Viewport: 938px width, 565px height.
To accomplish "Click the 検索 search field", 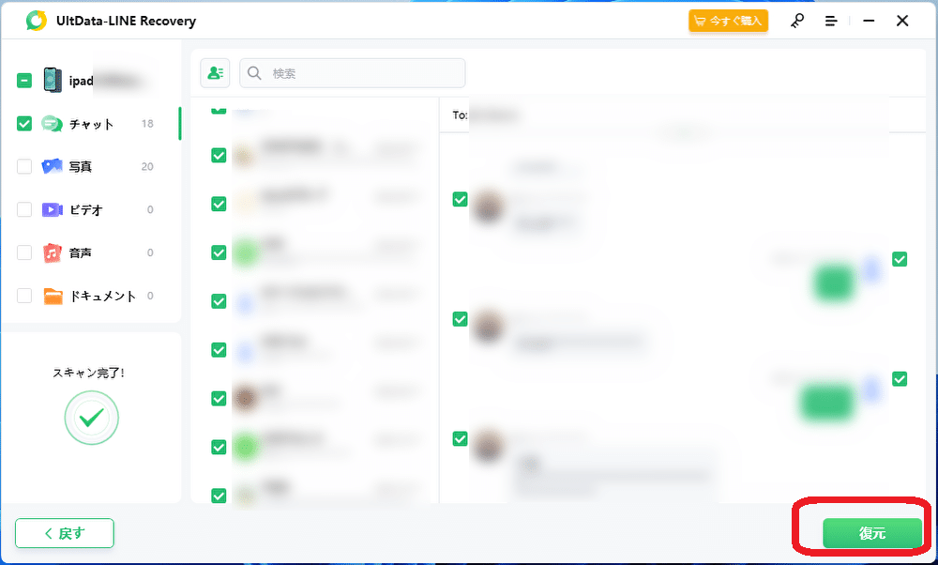I will (x=353, y=73).
